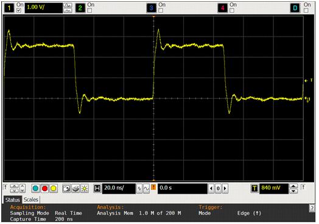Click the clear display eraser icon
This screenshot has width=319, height=224.
click(x=75, y=189)
